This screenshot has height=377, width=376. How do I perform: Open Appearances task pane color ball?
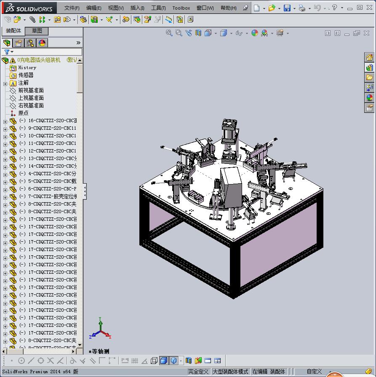pyautogui.click(x=369, y=98)
